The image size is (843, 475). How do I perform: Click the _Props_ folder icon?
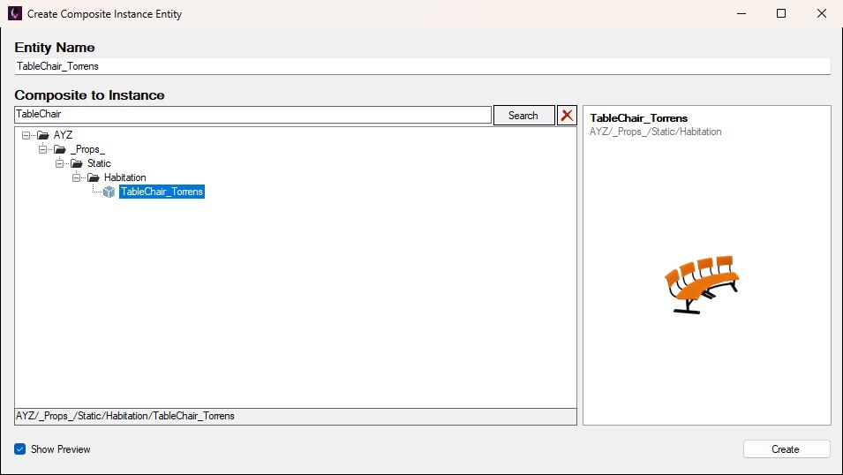(x=60, y=149)
